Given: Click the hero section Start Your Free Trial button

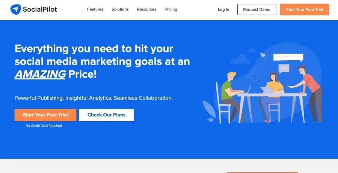Looking at the screenshot, I should [x=45, y=115].
